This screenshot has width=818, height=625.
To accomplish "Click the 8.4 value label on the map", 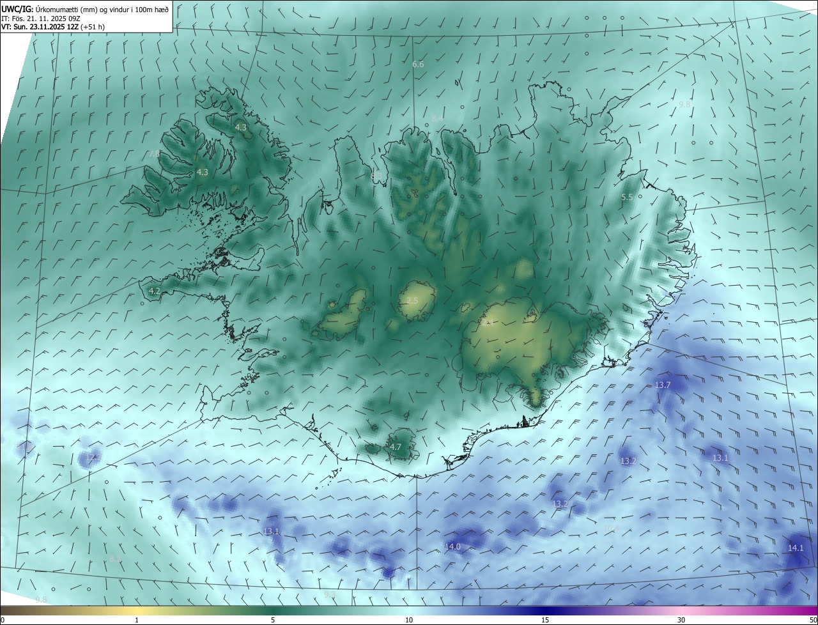I will (437, 119).
